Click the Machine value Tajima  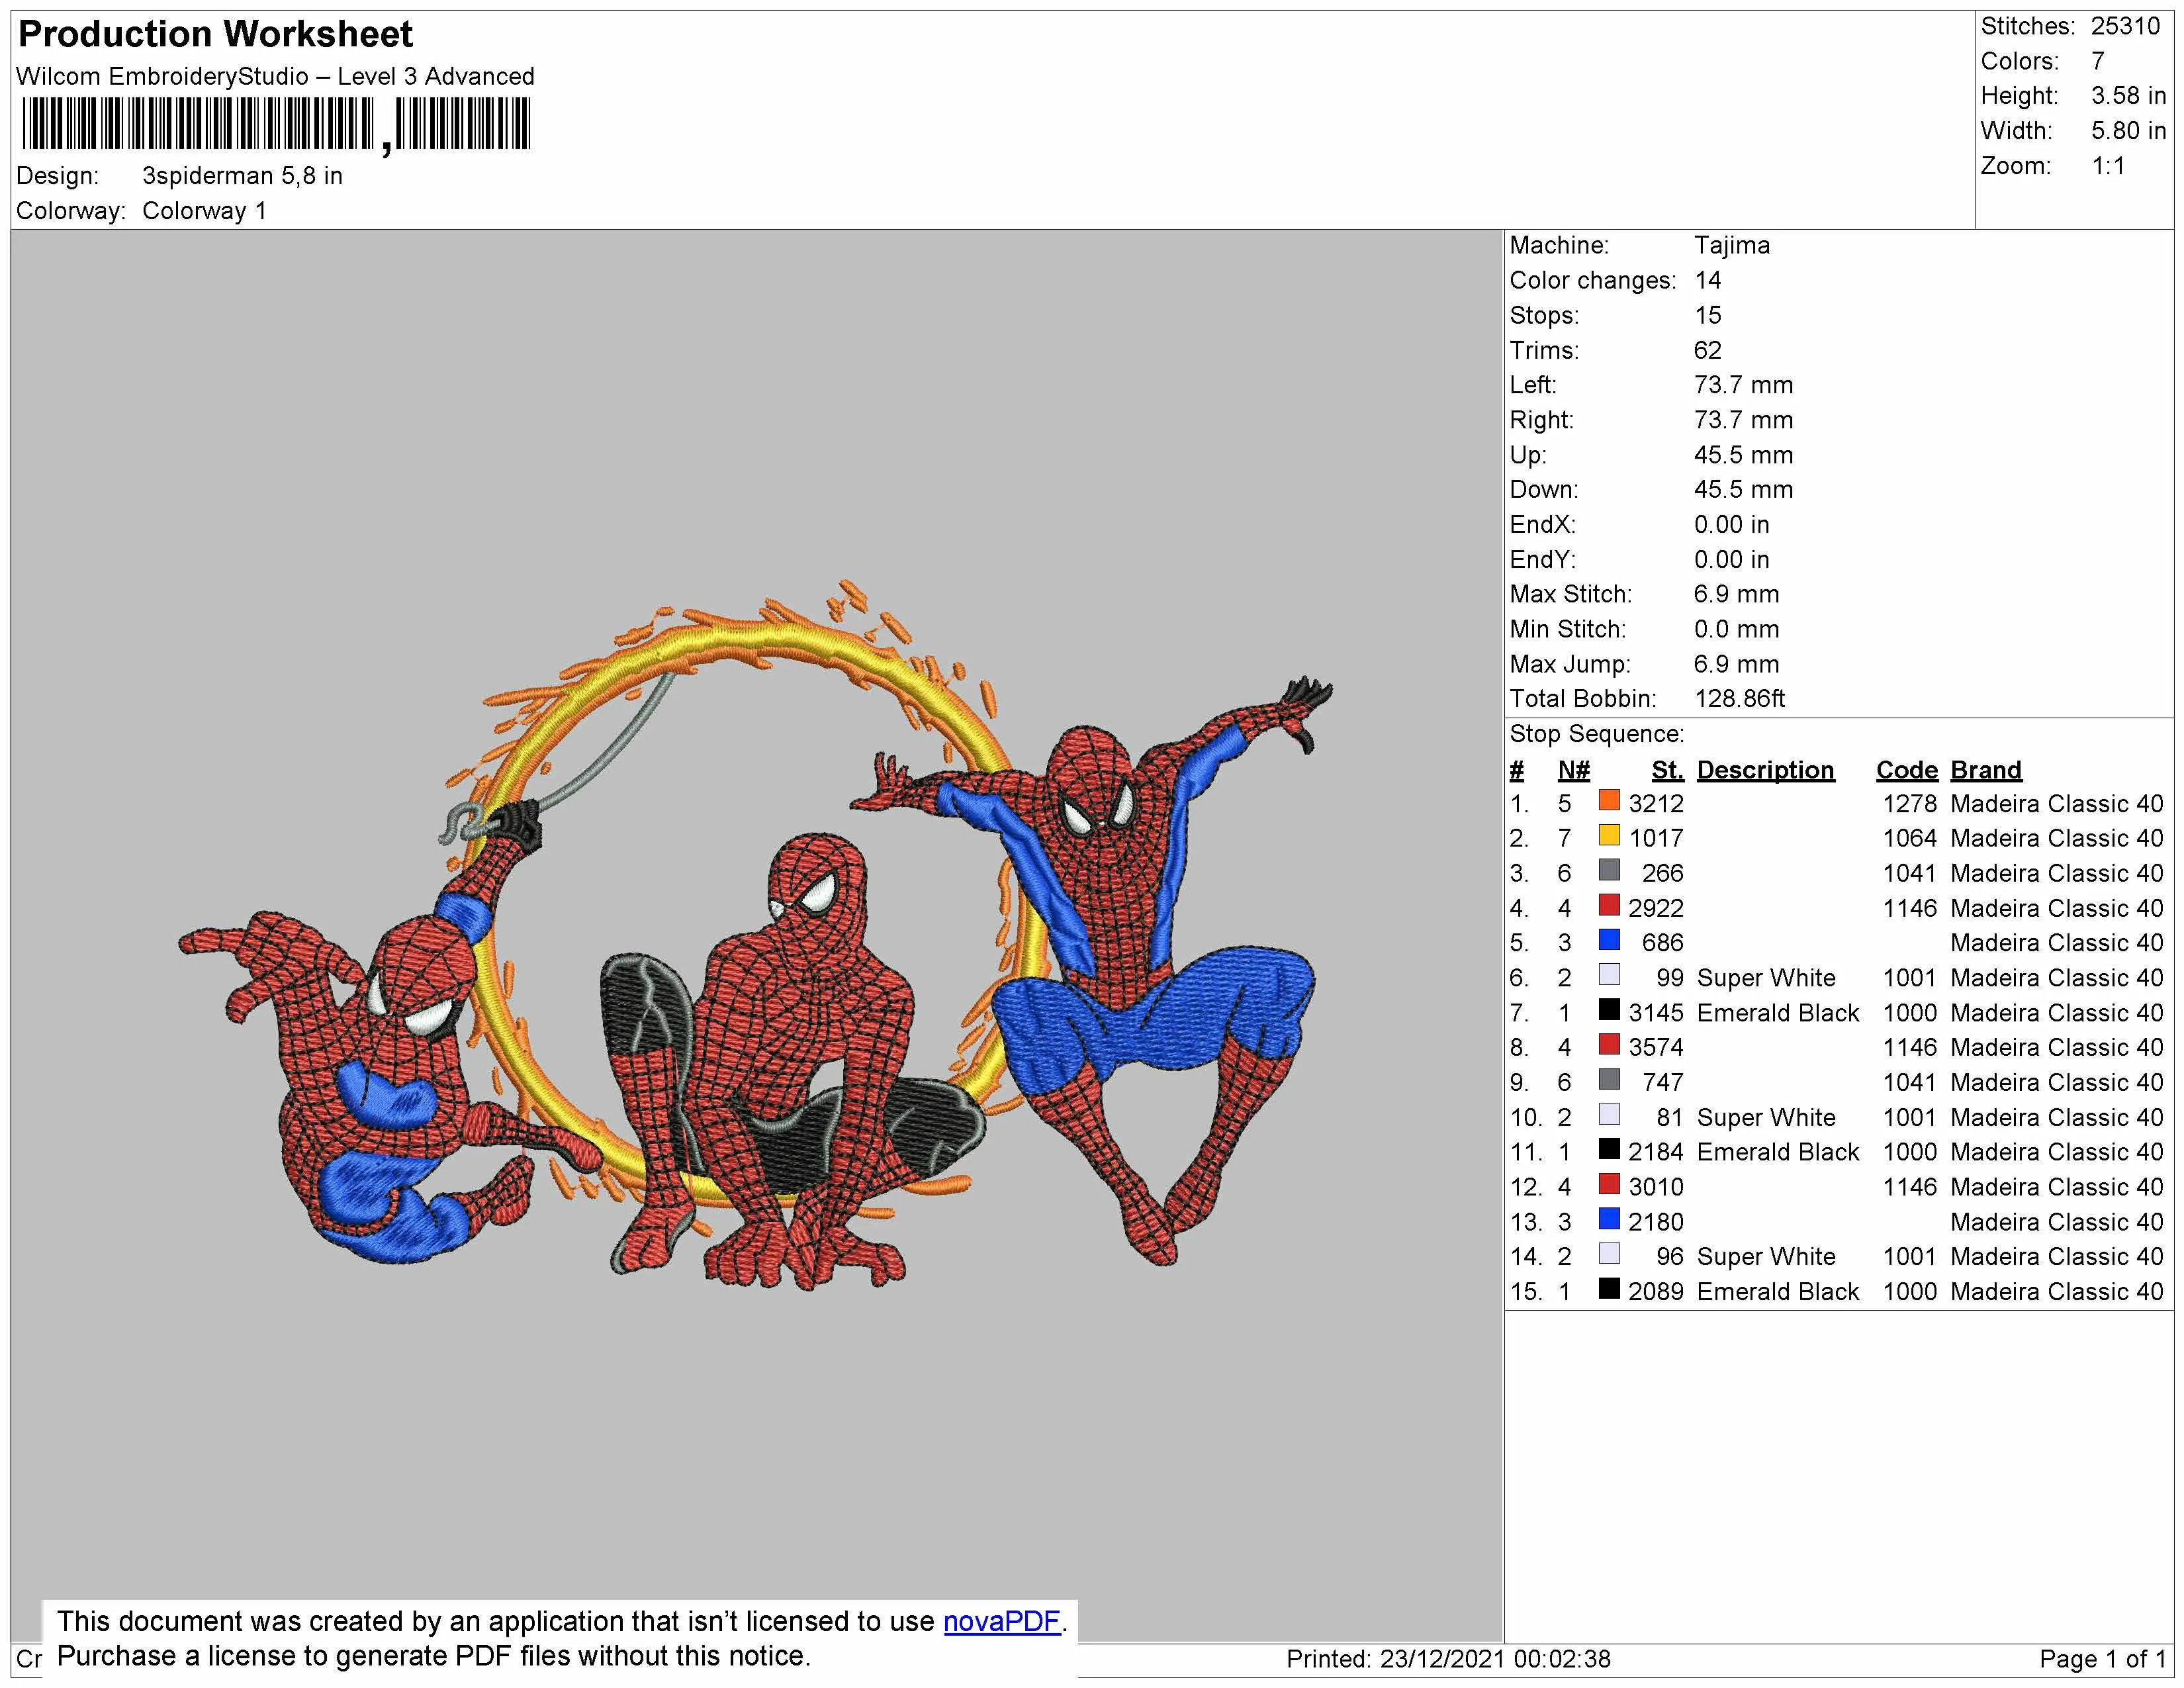1731,246
